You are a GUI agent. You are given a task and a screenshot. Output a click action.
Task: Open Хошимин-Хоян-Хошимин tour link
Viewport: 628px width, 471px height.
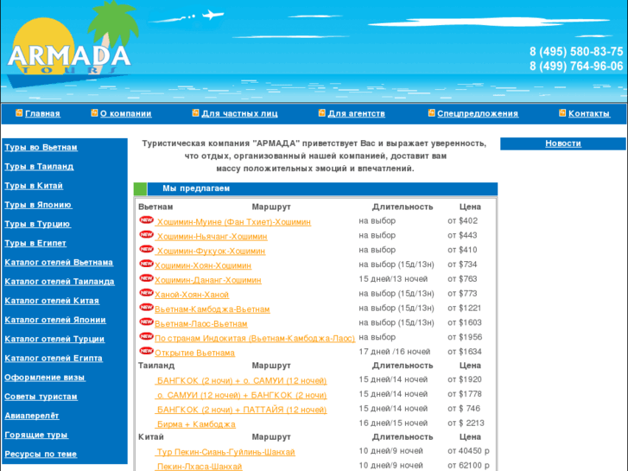pyautogui.click(x=203, y=266)
